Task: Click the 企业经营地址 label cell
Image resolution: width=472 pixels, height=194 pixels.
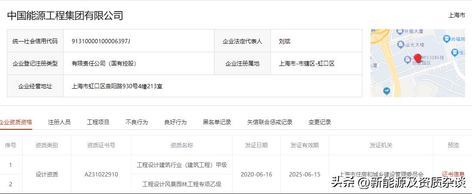Action: pos(35,86)
